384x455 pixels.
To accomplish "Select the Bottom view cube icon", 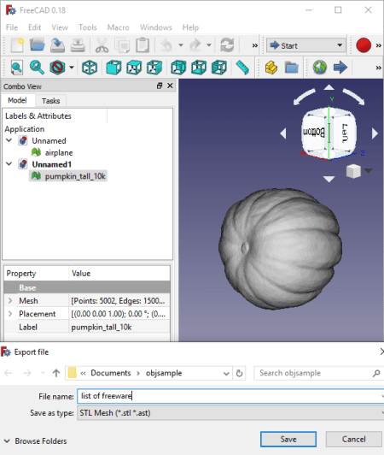I will [199, 68].
